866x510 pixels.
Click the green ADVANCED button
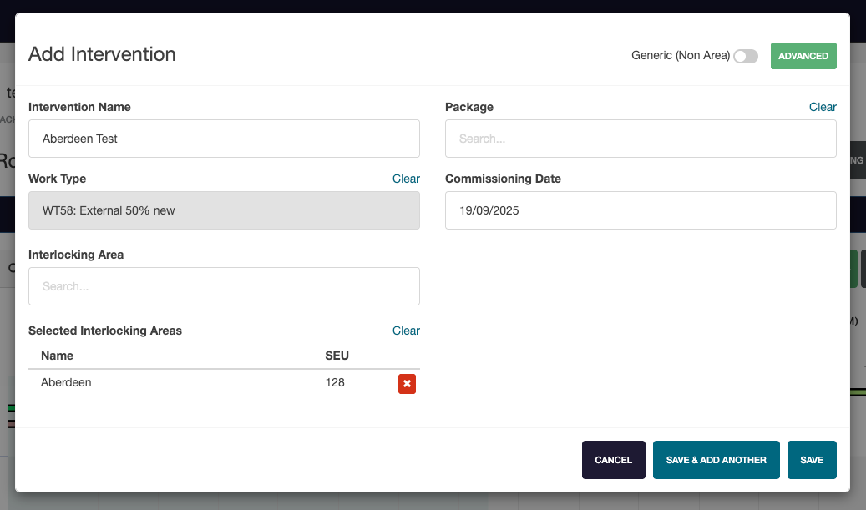803,56
